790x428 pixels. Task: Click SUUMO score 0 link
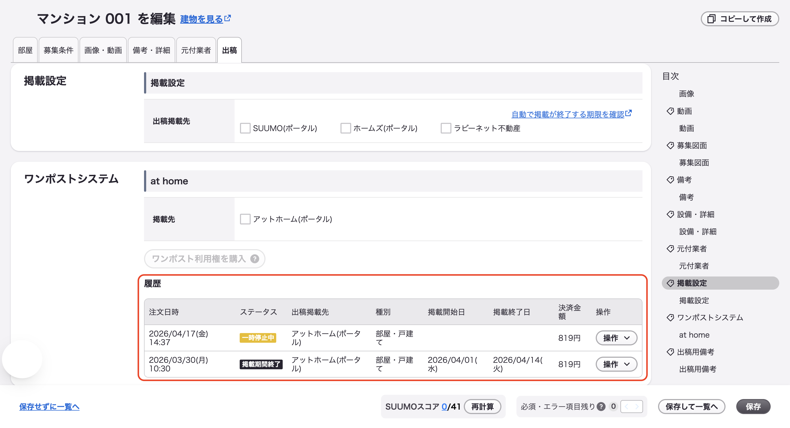coord(444,407)
